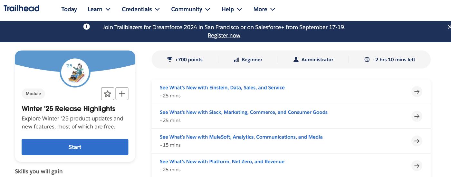Open See What's New with Einstein link
The height and width of the screenshot is (177, 451).
pyautogui.click(x=222, y=88)
